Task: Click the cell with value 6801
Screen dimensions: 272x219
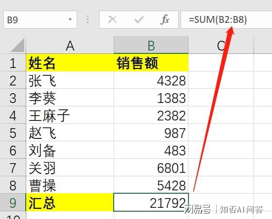Action: pos(151,168)
